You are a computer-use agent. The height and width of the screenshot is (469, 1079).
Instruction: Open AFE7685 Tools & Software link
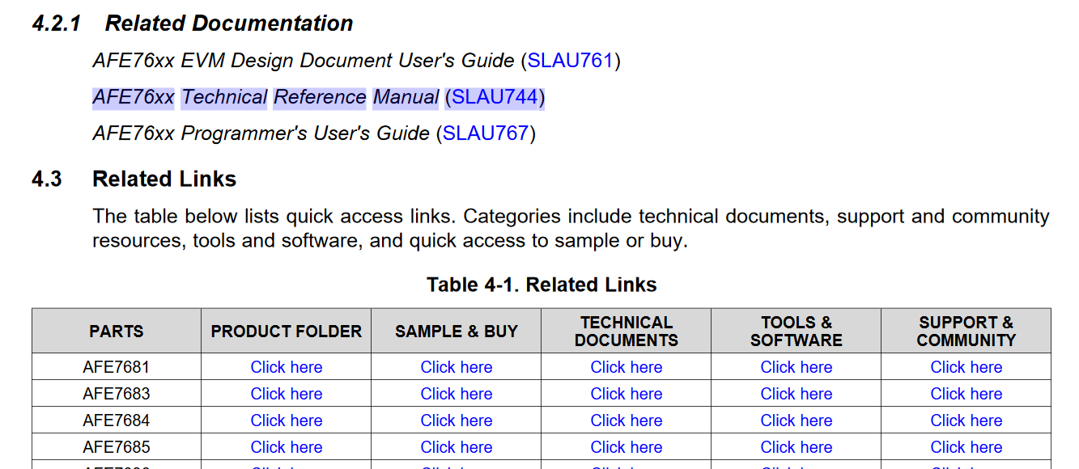pos(797,447)
